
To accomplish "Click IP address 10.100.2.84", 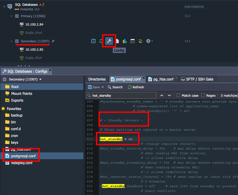I will click(x=34, y=24).
